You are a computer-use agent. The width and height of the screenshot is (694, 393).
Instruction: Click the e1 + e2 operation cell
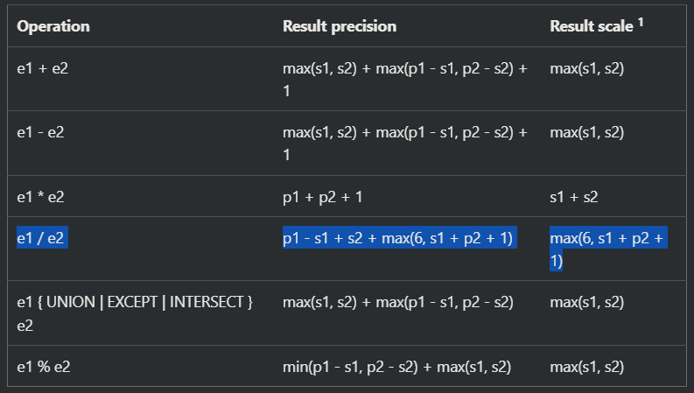pyautogui.click(x=43, y=68)
